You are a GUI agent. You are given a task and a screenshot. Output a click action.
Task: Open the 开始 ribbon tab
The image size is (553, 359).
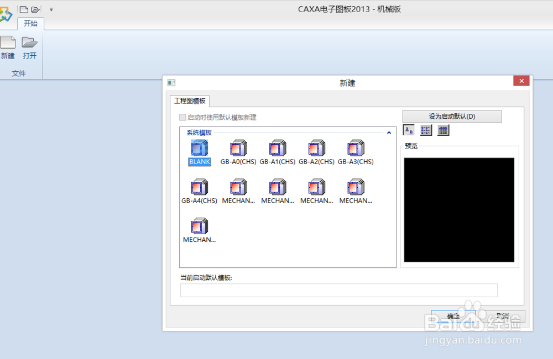tap(30, 24)
